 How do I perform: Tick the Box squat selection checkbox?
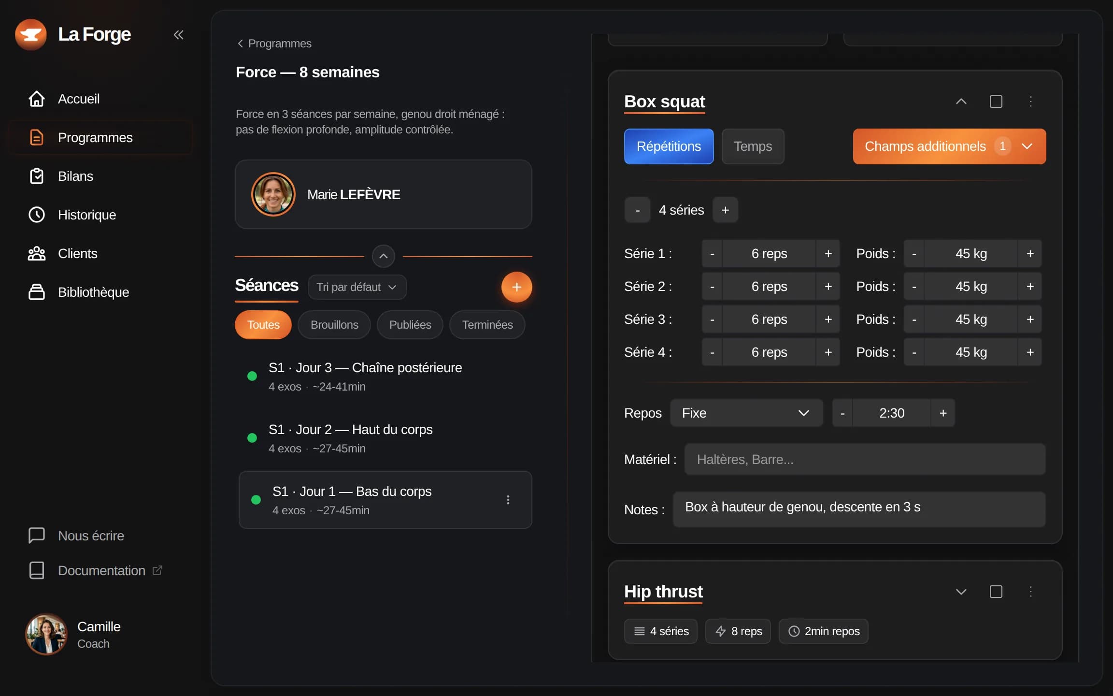(996, 101)
